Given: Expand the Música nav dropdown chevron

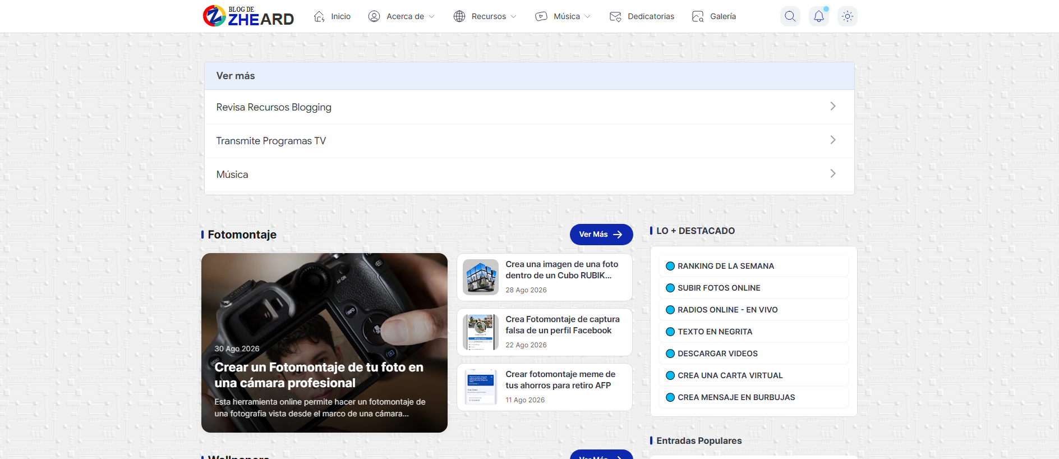Looking at the screenshot, I should point(588,17).
